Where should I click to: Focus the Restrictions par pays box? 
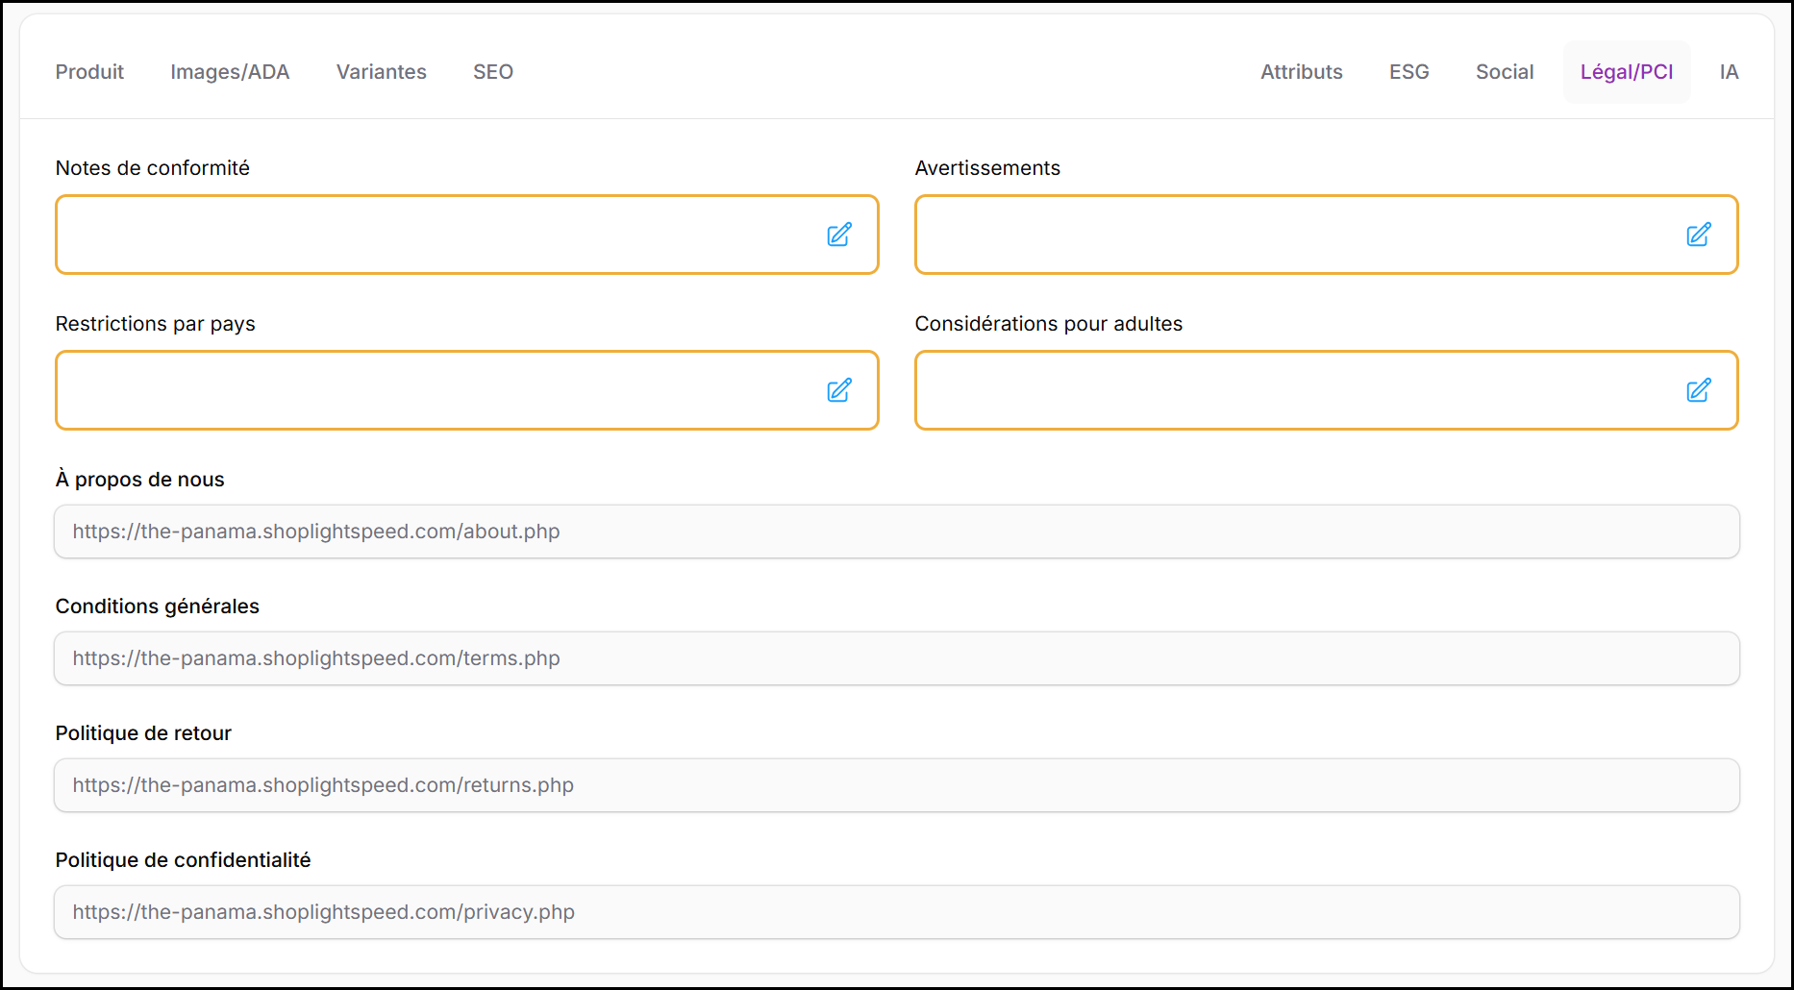433,390
